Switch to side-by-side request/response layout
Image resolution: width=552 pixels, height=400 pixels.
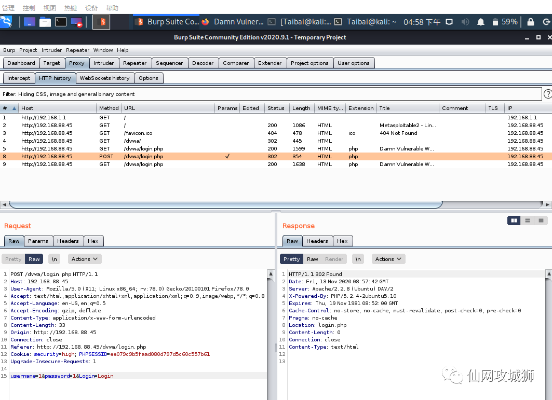point(514,220)
